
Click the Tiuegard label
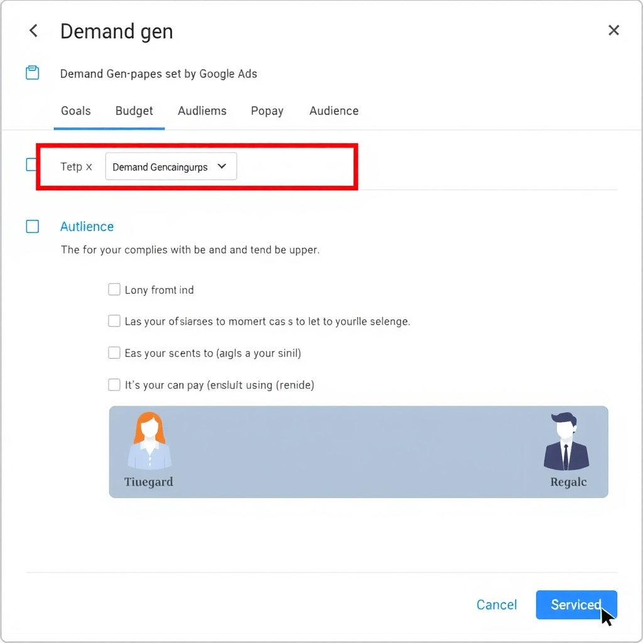pos(148,482)
